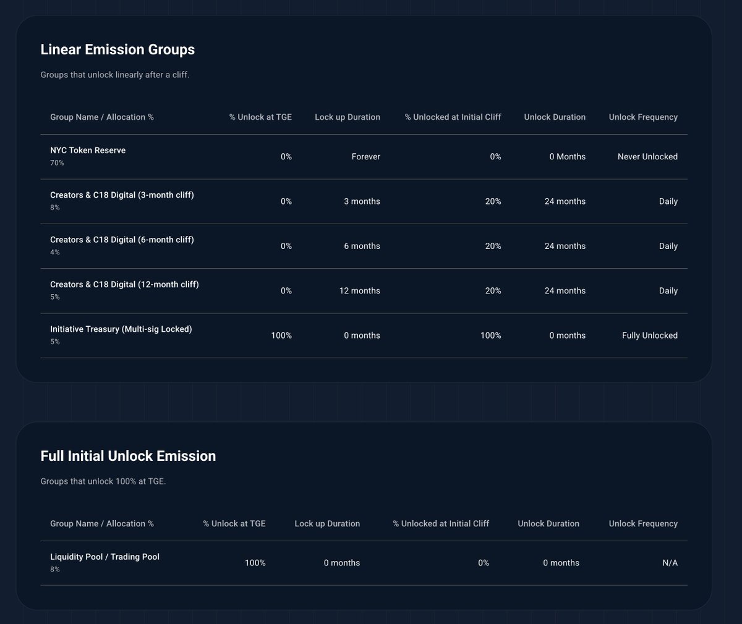
Task: Click the '6 months' lock up cell
Action: tap(362, 246)
